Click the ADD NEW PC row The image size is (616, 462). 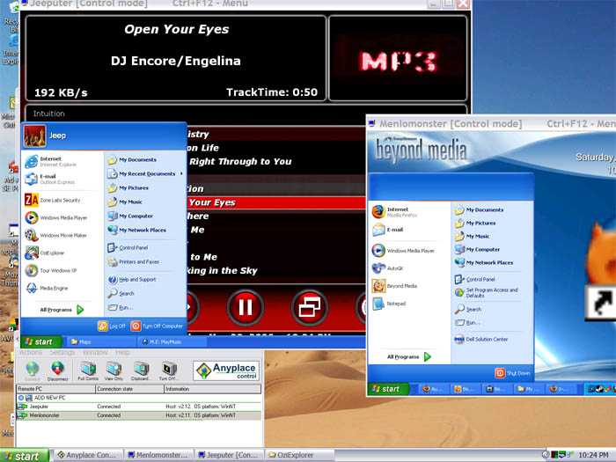[139, 398]
